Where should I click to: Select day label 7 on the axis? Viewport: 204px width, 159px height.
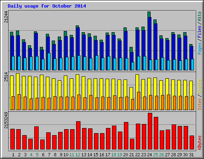pos(49,155)
